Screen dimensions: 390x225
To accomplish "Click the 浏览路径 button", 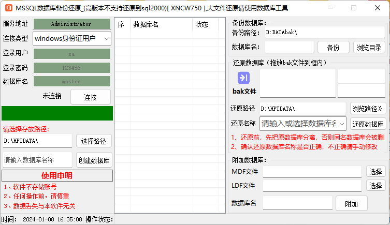I will 368,109.
